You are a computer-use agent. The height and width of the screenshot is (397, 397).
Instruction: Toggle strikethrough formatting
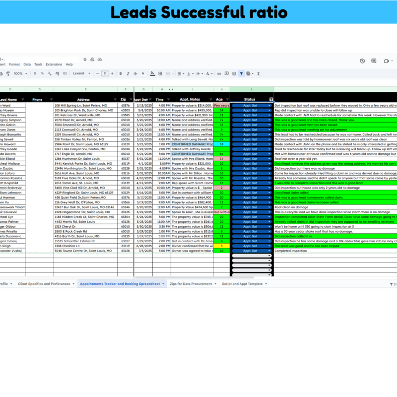(134, 74)
